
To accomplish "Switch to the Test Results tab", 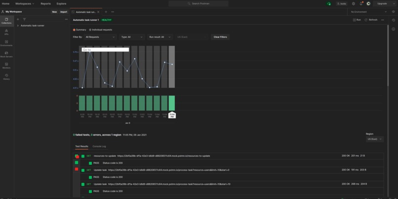I will coord(82,146).
